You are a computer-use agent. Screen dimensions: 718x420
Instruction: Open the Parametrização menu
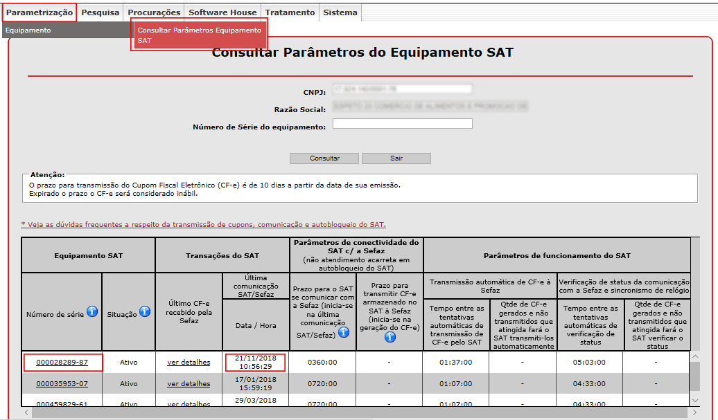click(x=40, y=12)
